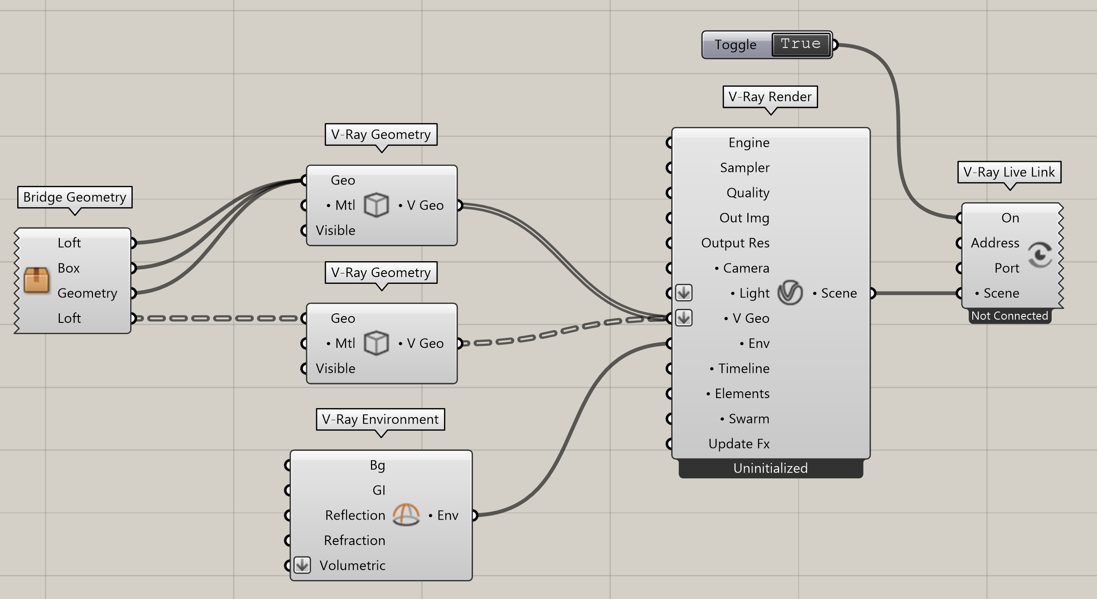1097x599 pixels.
Task: Click the Refraction input of V-Ray Environment
Action: pyautogui.click(x=355, y=540)
